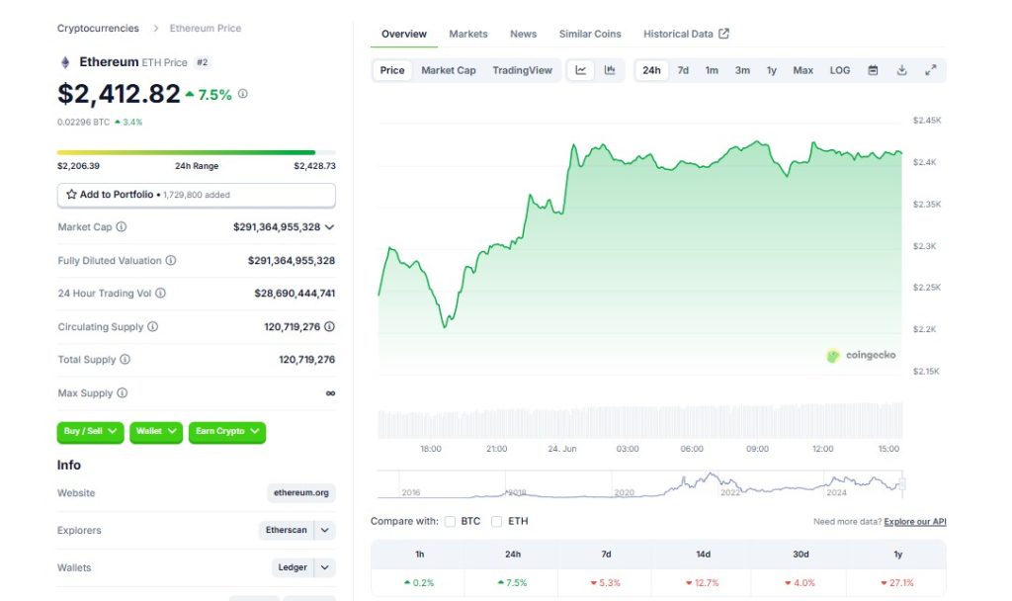Open the ethereum.org website link

point(301,492)
